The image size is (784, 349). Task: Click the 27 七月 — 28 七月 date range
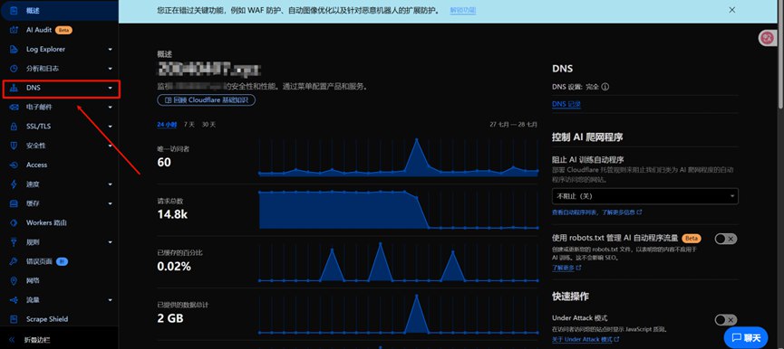point(514,125)
